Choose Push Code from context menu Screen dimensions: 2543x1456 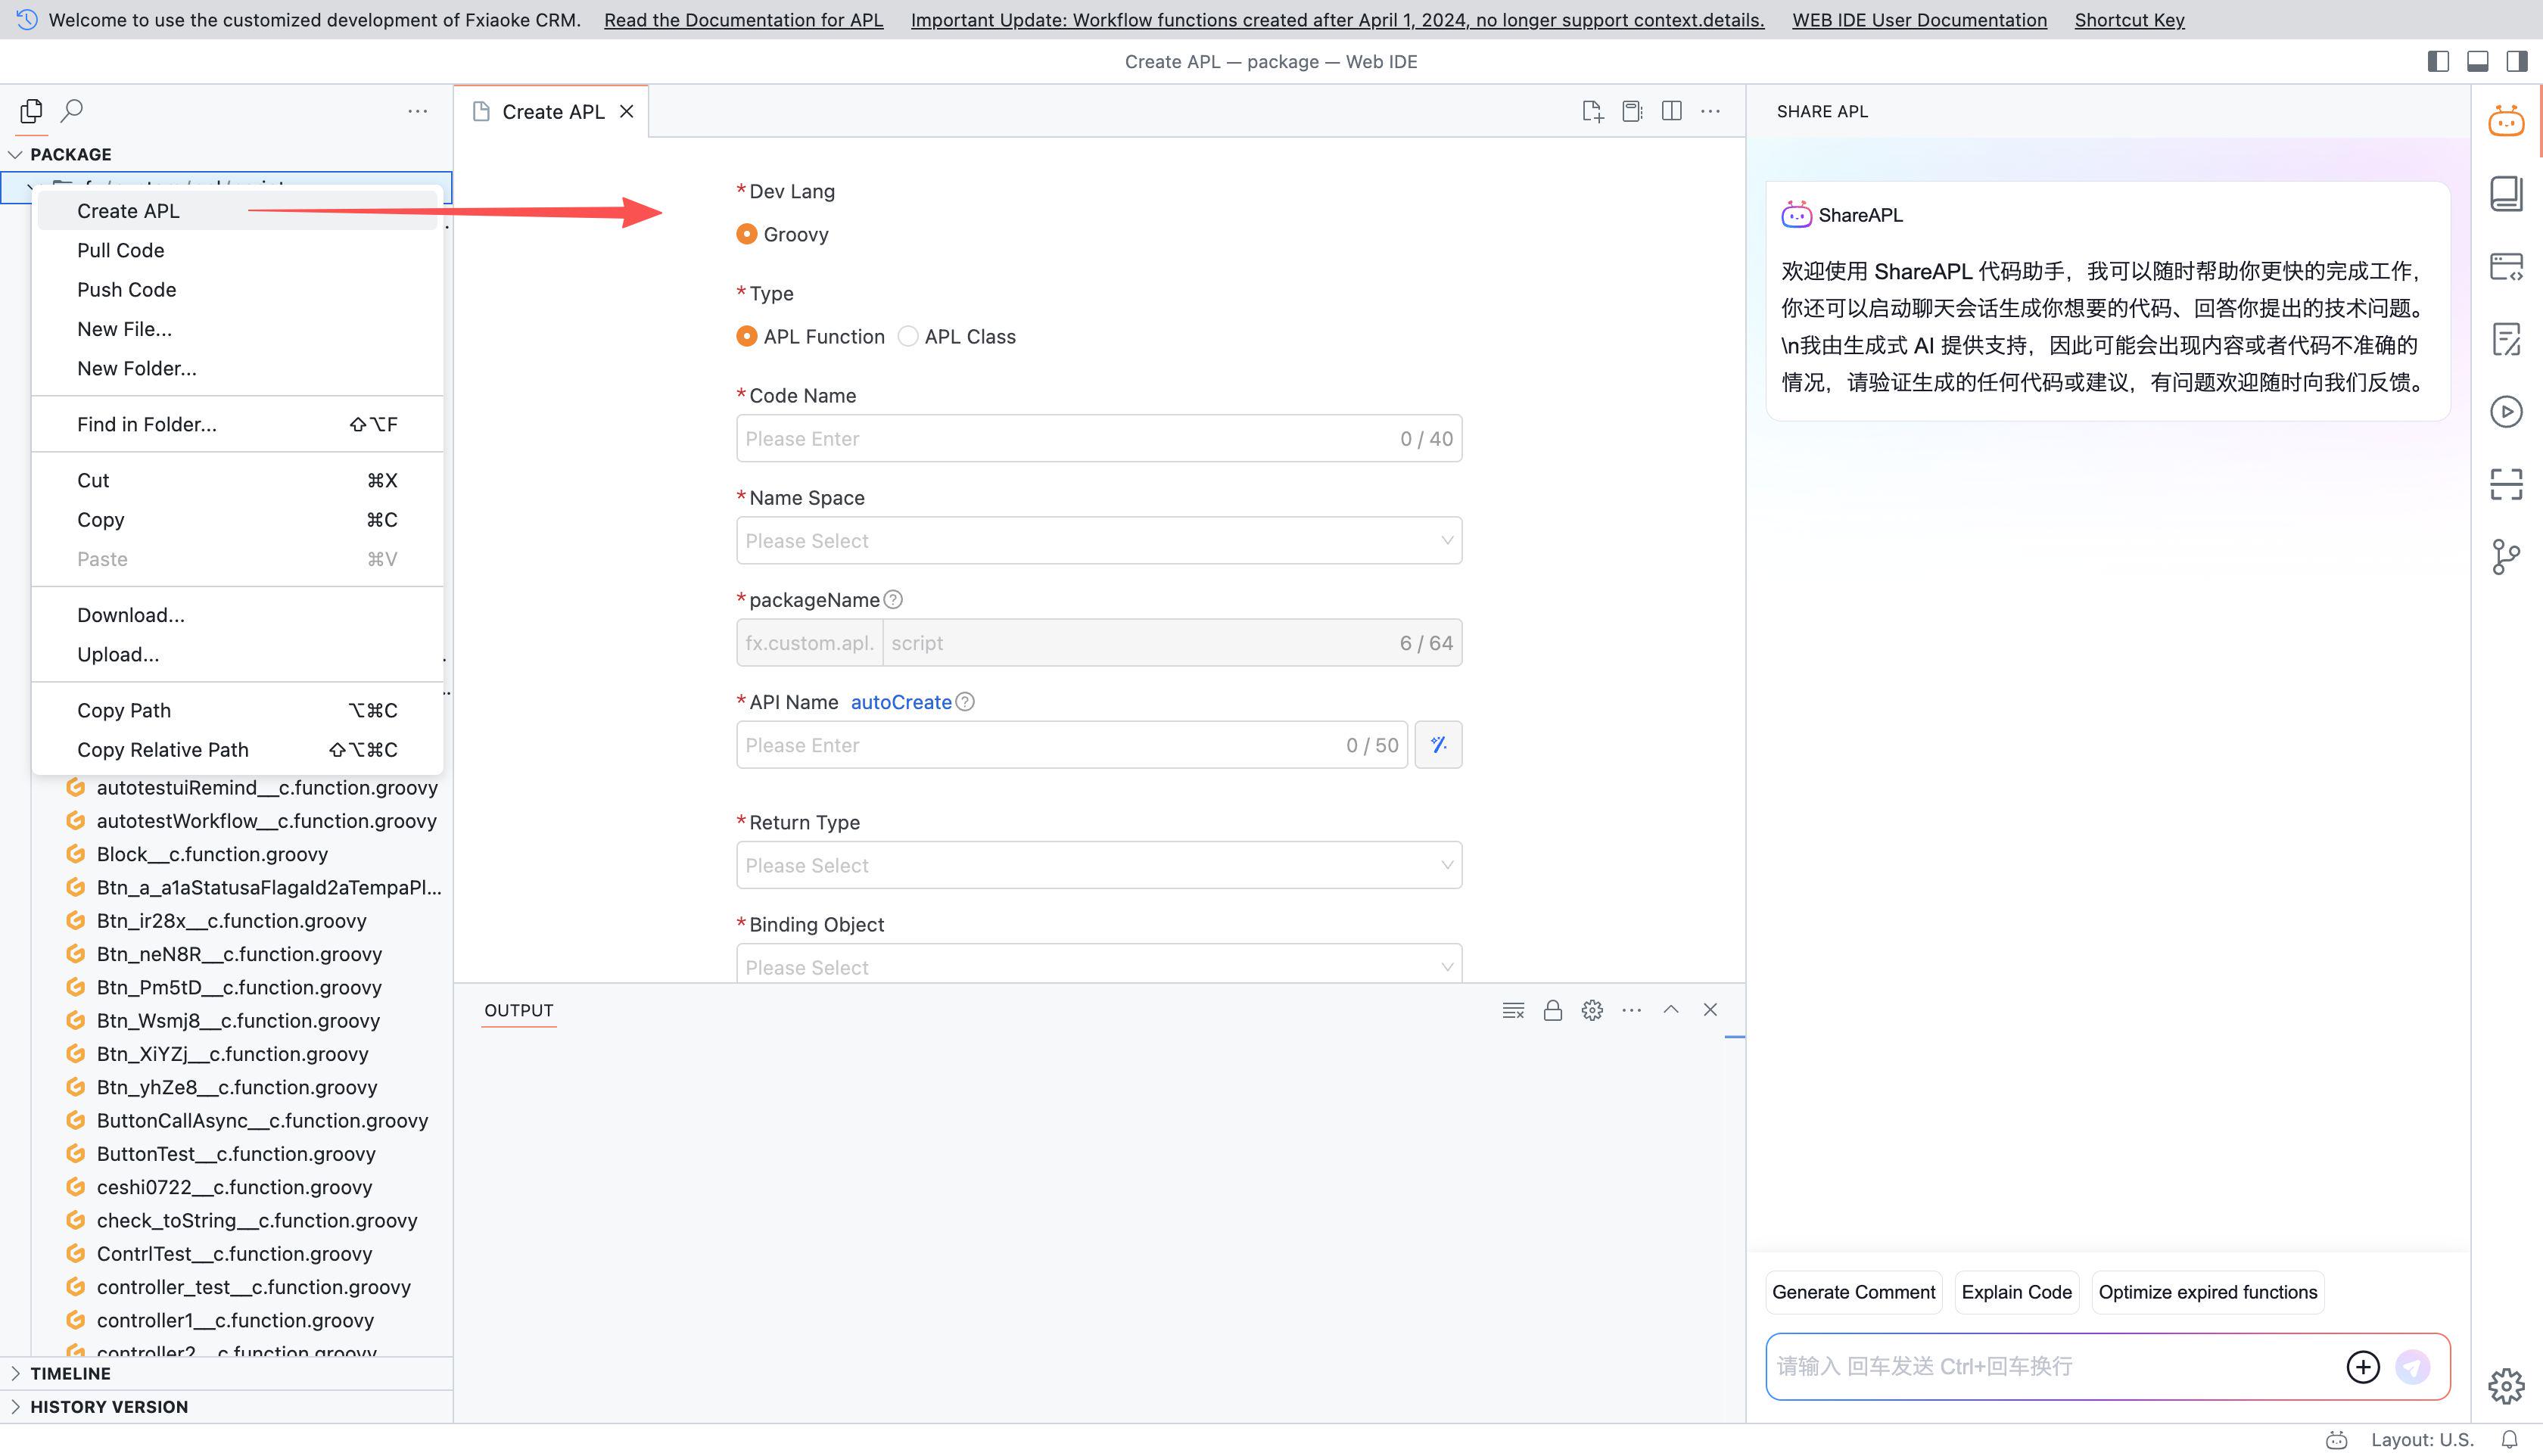pos(126,290)
